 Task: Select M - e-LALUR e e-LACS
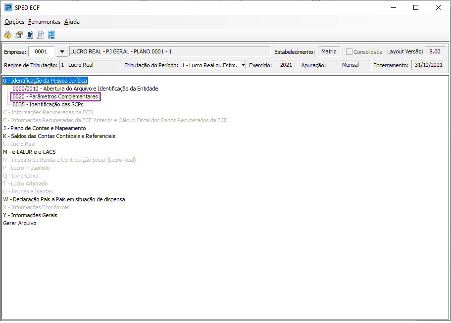coord(29,152)
